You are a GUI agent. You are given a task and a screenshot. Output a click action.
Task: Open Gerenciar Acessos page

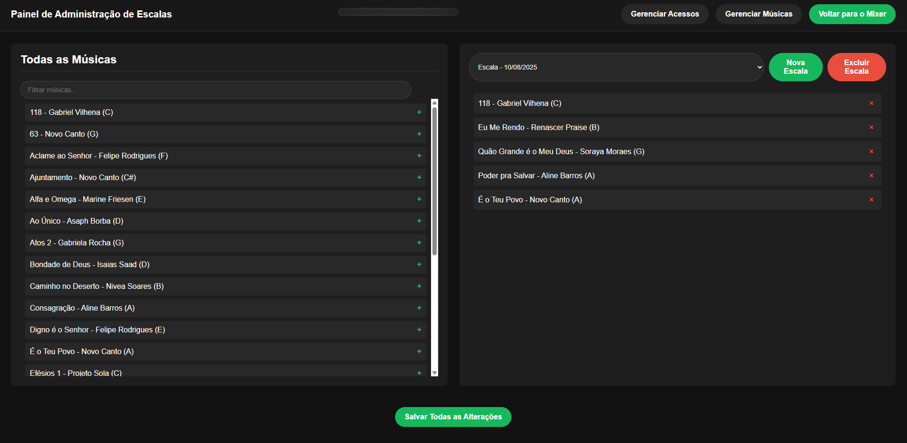coord(664,14)
